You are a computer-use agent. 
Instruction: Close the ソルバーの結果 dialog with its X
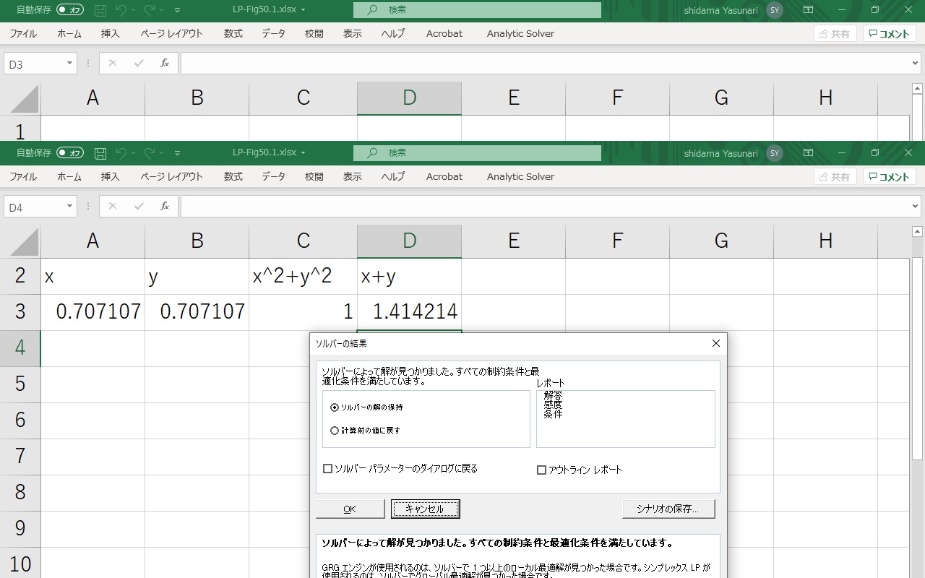click(715, 343)
